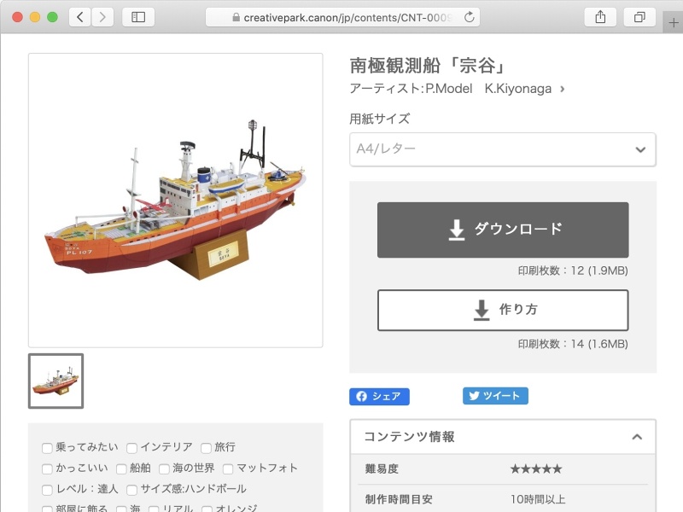Select the Facebook icon on the シェア button

coord(362,395)
